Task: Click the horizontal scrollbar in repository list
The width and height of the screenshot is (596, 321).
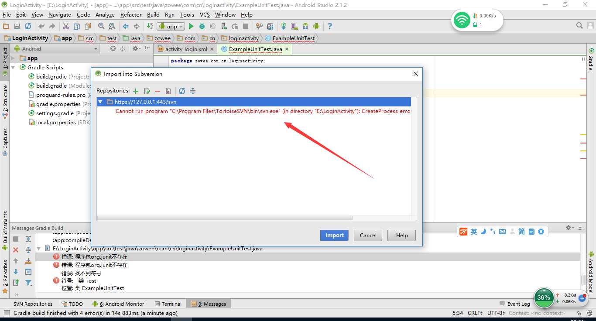Action: 225,218
